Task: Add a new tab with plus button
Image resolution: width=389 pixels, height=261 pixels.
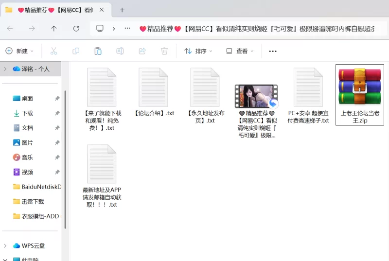Action: click(122, 10)
